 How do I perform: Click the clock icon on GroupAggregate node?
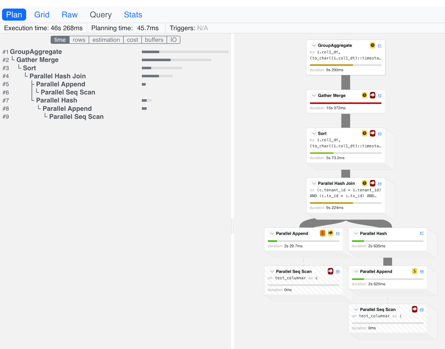tap(372, 45)
